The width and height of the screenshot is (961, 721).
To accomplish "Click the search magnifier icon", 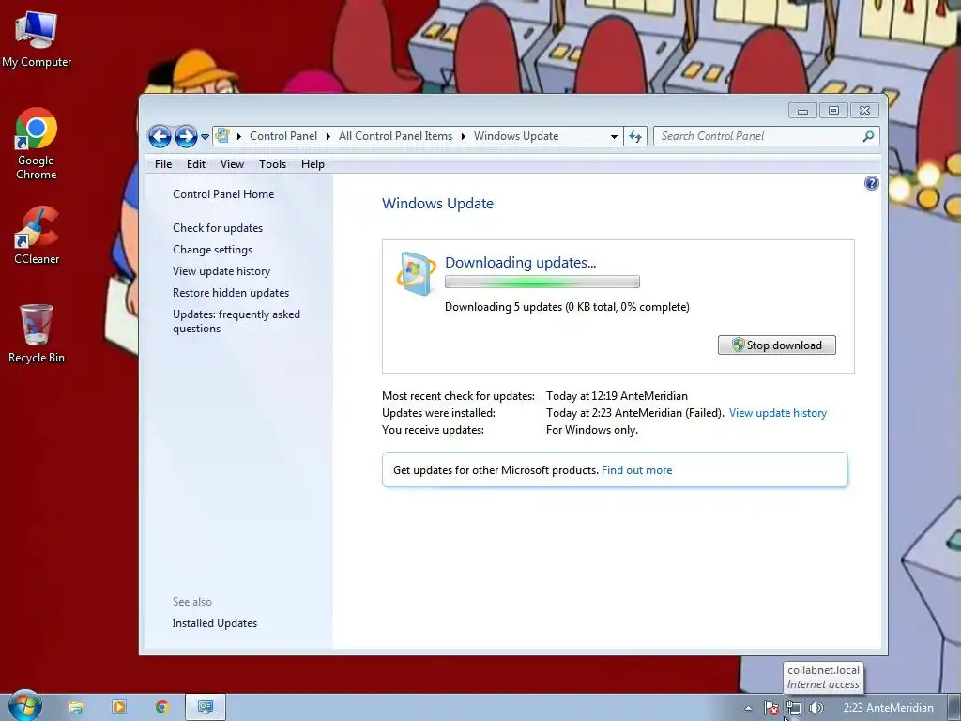I will tap(868, 136).
